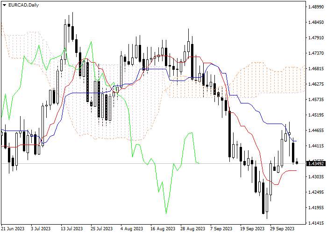Select the 1.44655 price axis label
The image size is (327, 234).
[316, 131]
